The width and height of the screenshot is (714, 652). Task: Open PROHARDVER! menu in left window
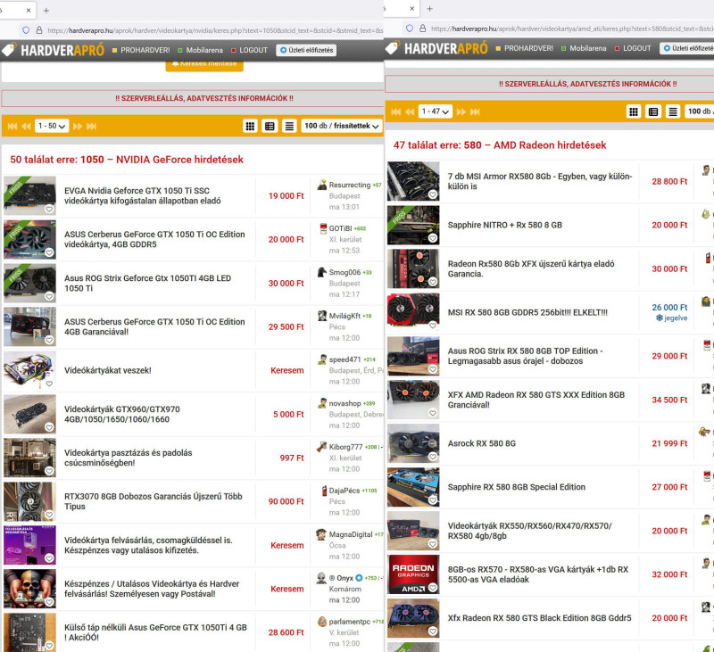[141, 50]
